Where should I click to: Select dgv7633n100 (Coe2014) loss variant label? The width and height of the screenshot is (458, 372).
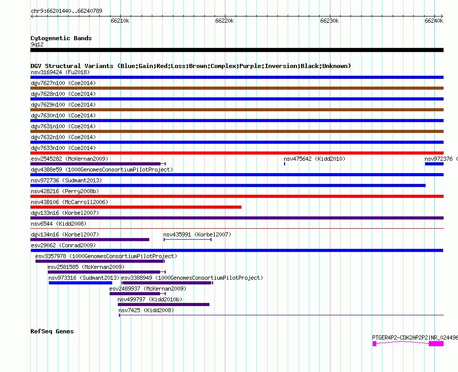pos(63,148)
